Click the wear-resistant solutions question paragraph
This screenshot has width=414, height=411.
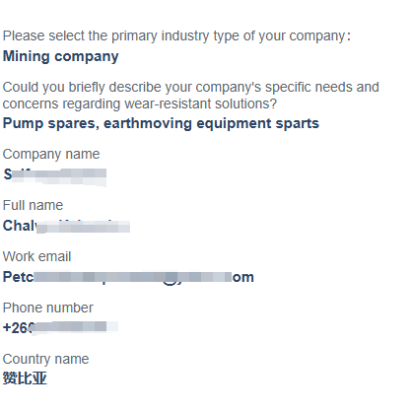(191, 96)
